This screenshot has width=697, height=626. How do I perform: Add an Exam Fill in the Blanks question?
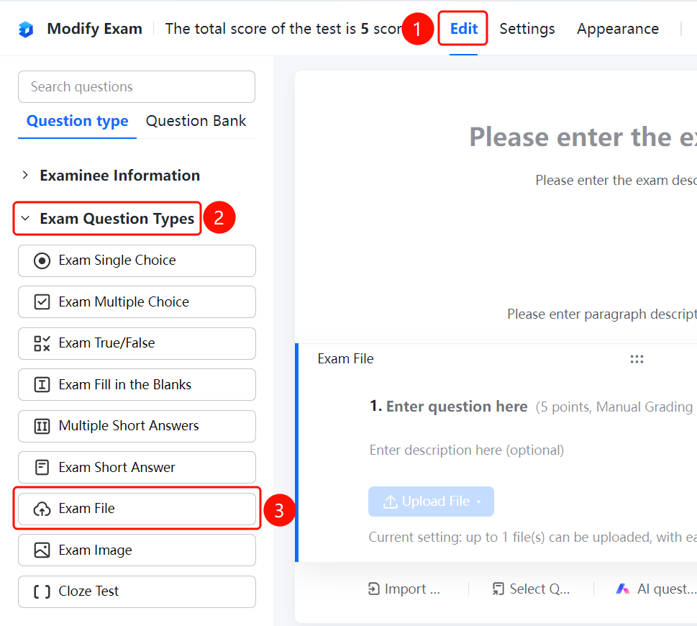point(137,384)
